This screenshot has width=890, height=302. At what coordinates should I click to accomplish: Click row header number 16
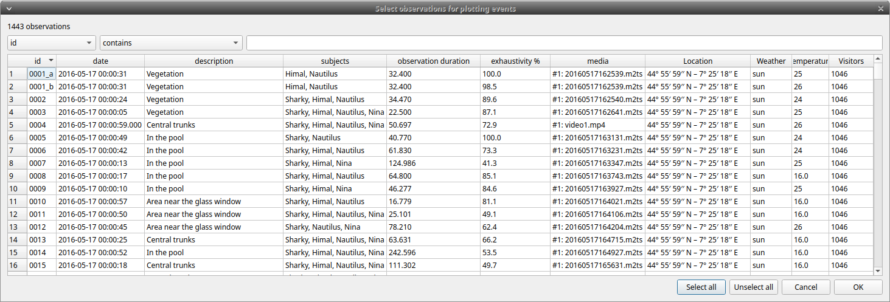point(17,265)
